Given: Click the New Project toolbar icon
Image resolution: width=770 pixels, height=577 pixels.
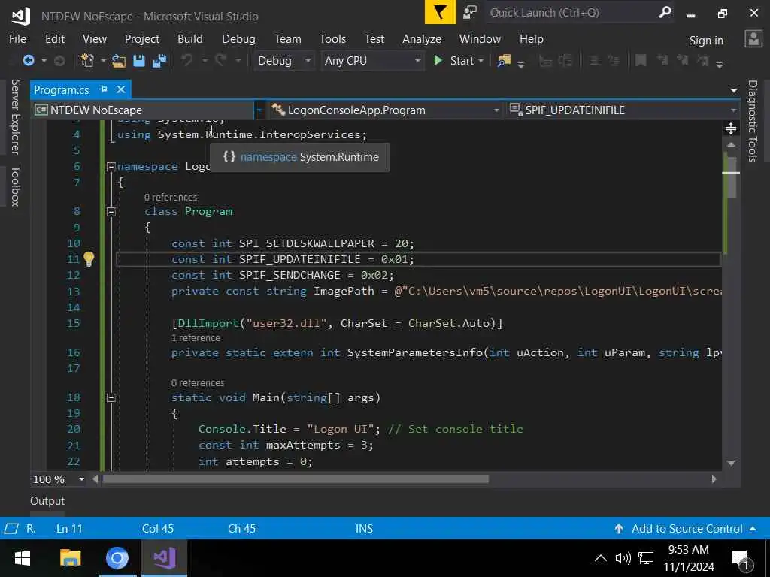Looking at the screenshot, I should point(87,60).
